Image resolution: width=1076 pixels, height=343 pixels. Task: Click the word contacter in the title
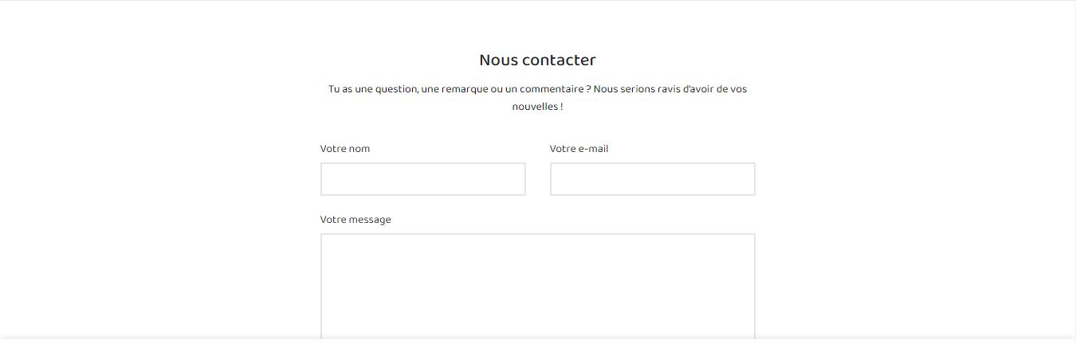click(x=560, y=60)
